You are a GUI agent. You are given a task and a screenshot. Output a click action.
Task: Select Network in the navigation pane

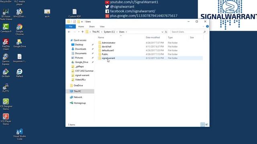78,97
